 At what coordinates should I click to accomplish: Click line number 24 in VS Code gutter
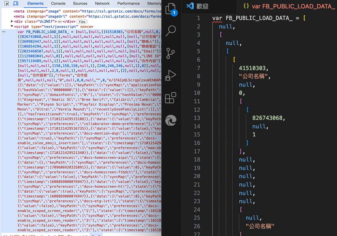[x=197, y=209]
